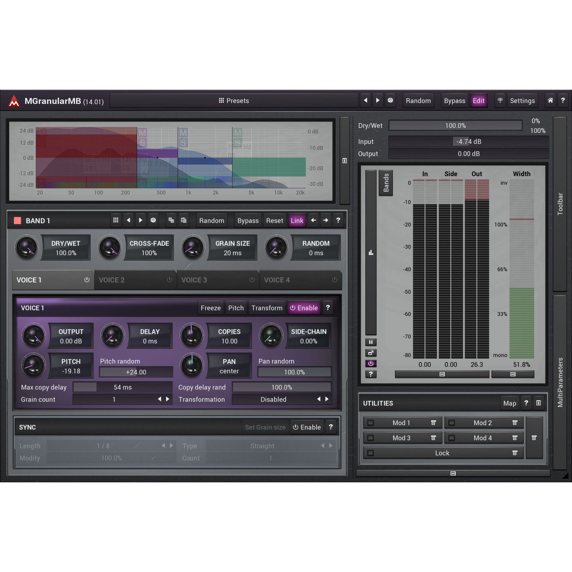Viewport: 572px width, 572px height.
Task: Click the Band 1 red color swatch
Action: coord(17,221)
